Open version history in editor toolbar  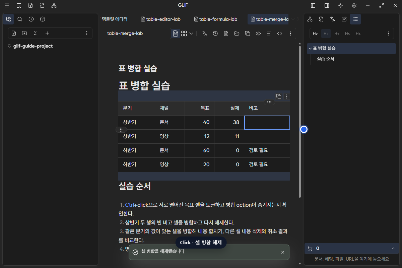[x=215, y=33]
